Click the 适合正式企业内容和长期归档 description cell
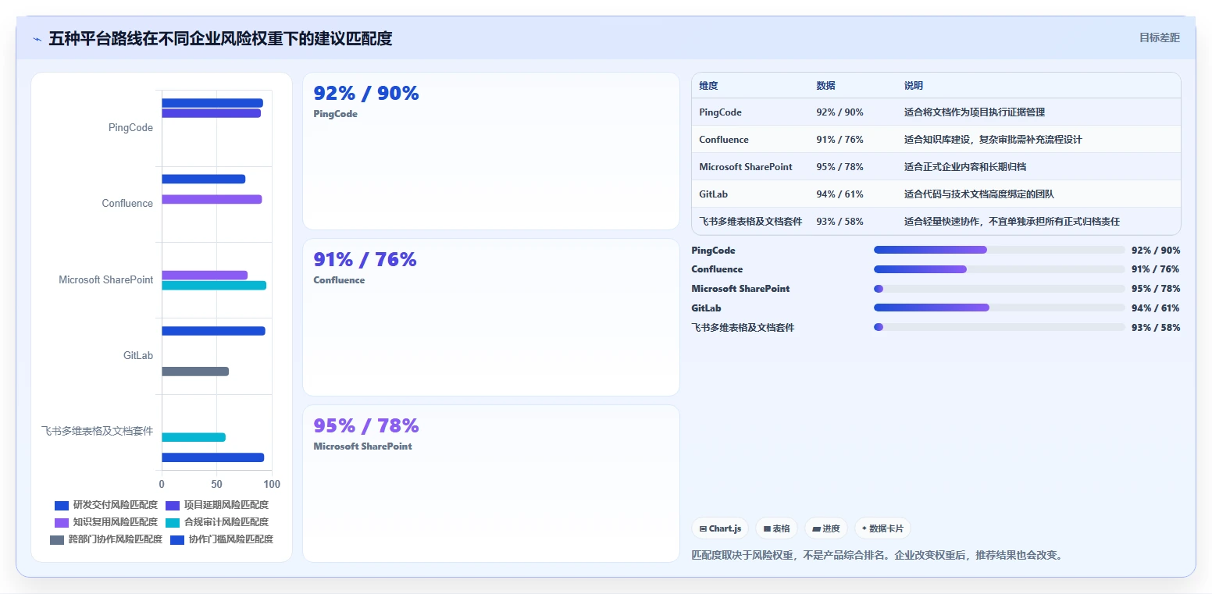Image resolution: width=1212 pixels, height=594 pixels. click(965, 167)
